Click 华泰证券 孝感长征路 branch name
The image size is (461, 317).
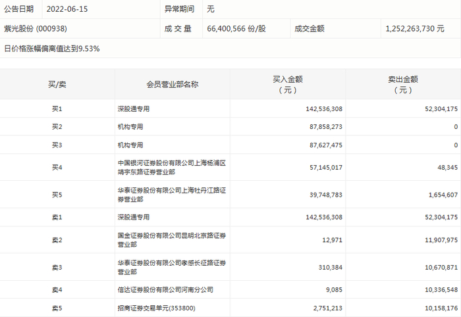(x=172, y=268)
